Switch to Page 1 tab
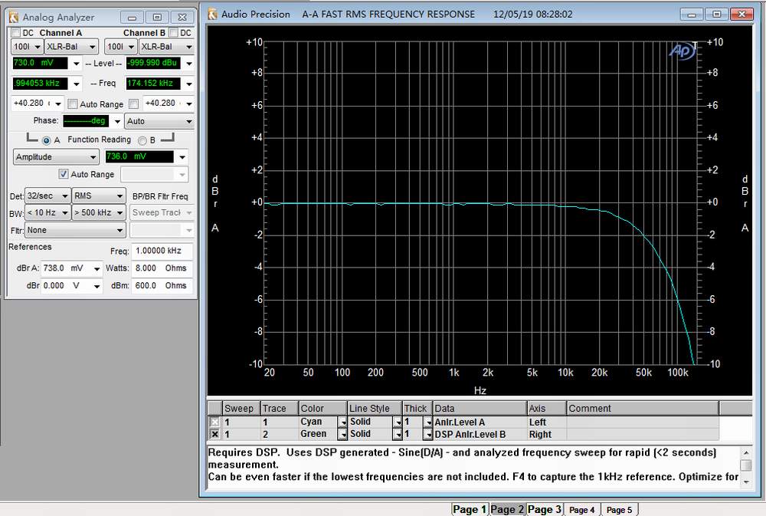 coord(470,509)
